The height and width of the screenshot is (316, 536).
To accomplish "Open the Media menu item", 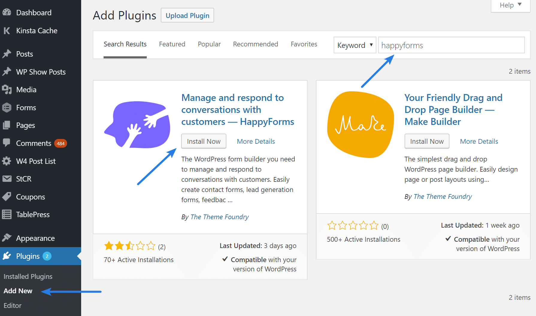I will 40,90.
